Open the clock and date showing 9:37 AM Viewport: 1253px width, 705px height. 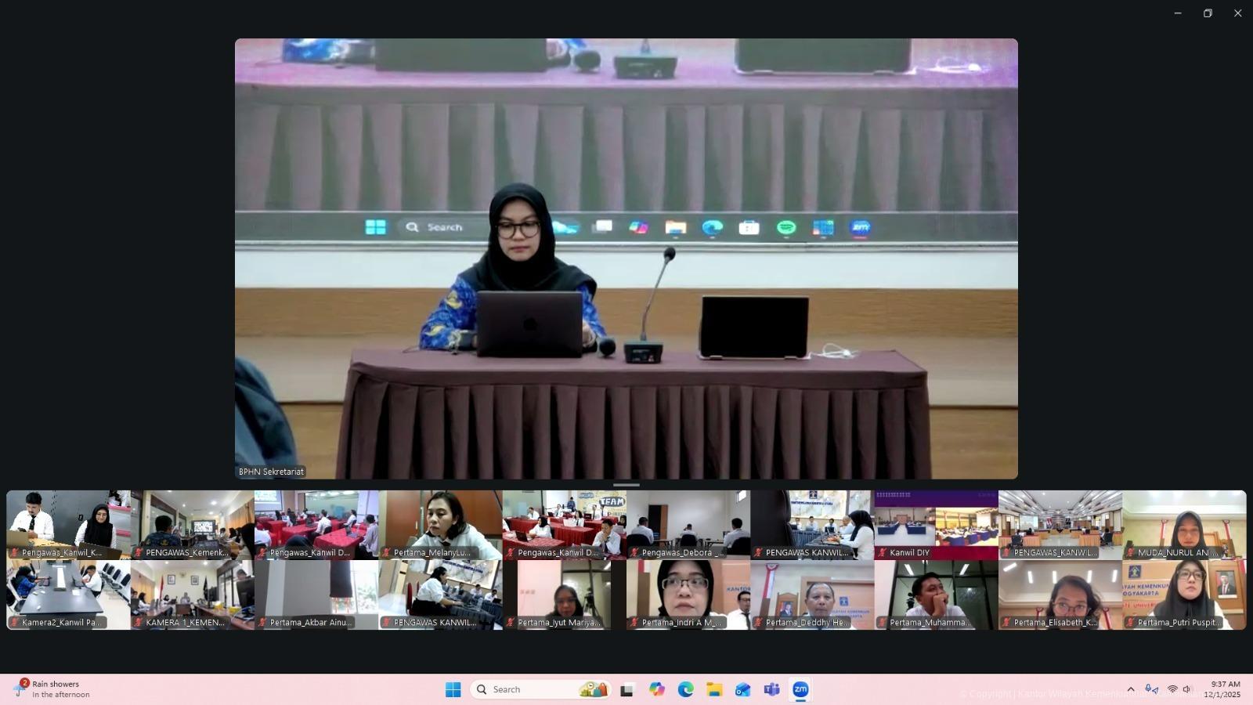pos(1224,689)
